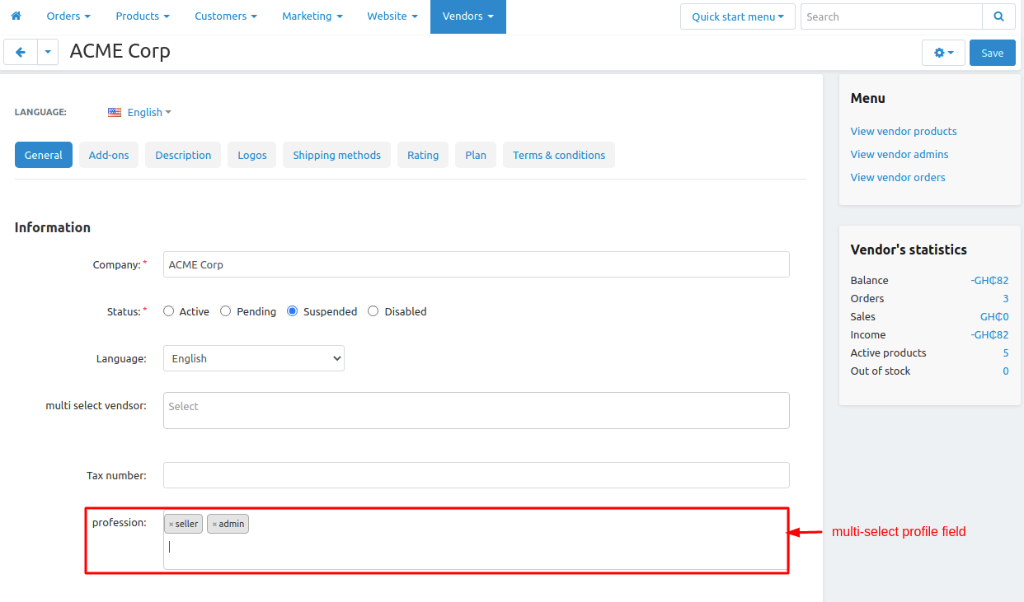This screenshot has height=602, width=1024.
Task: Click the Out of stock count 0
Action: click(x=1006, y=371)
